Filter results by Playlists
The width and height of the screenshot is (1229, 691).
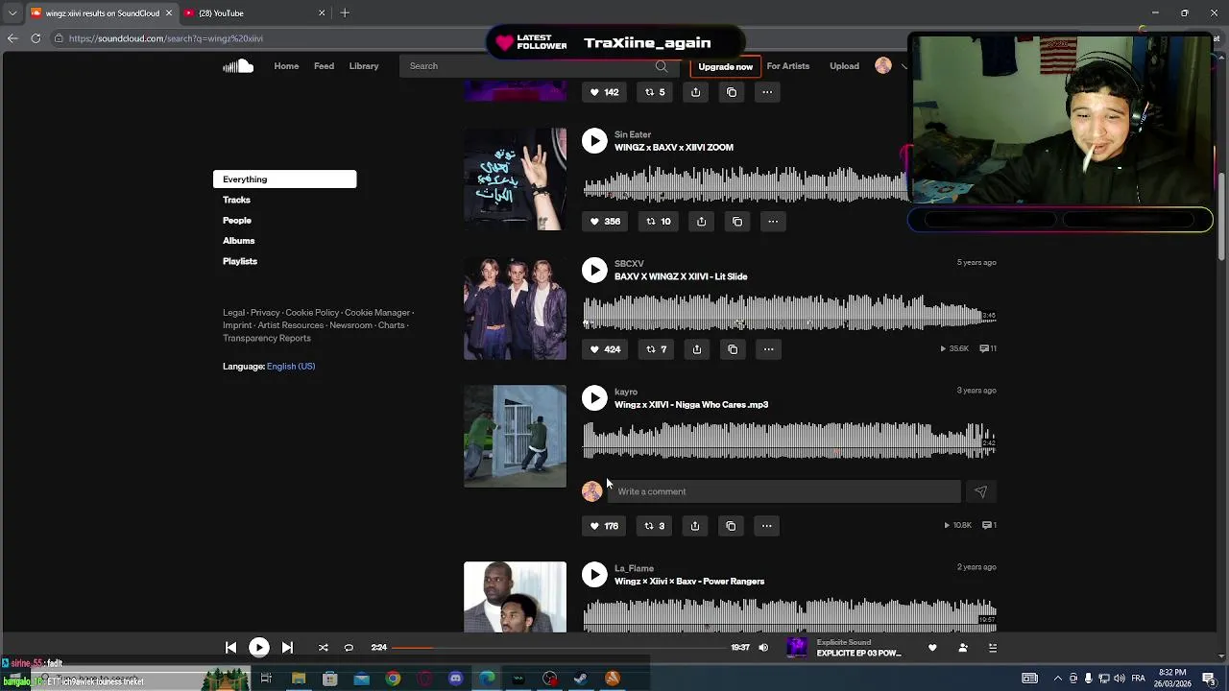(x=240, y=261)
